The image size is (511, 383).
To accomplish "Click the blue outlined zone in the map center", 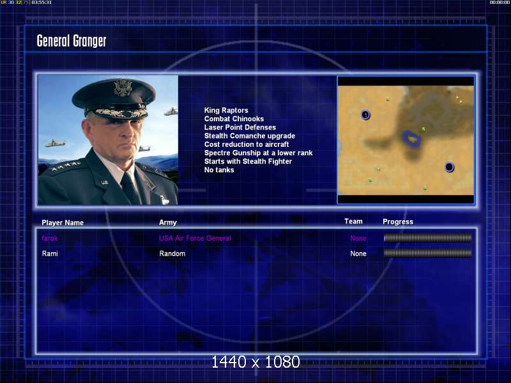I will (x=412, y=139).
